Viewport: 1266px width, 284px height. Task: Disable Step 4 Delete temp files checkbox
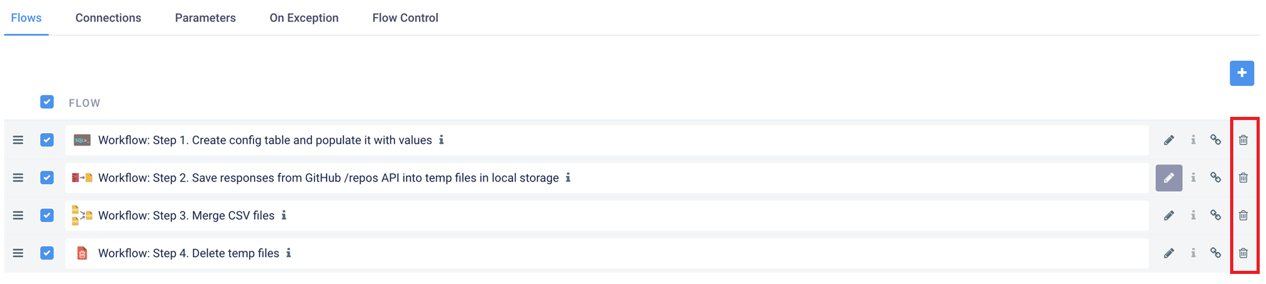47,253
